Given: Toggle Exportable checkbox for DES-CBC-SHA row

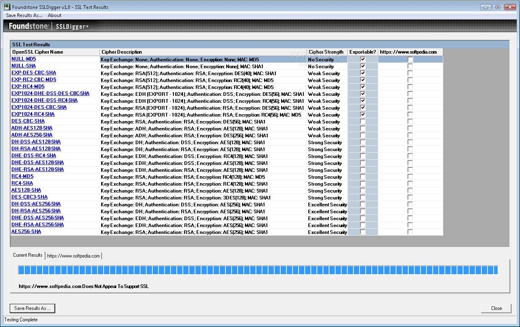Looking at the screenshot, I should tap(363, 121).
